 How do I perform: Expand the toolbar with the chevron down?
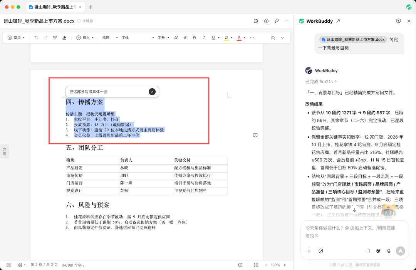click(x=282, y=38)
